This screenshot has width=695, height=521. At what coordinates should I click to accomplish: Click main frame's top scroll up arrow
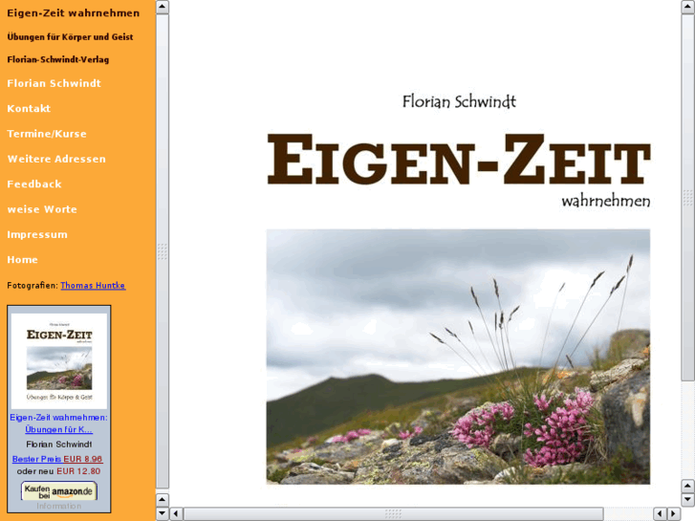[x=688, y=7]
